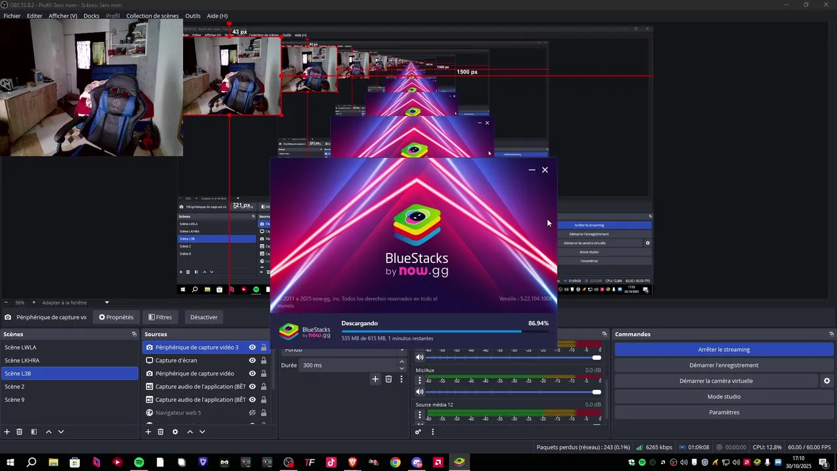Select Scène 9 in scenes list
The width and height of the screenshot is (837, 471).
(69, 400)
